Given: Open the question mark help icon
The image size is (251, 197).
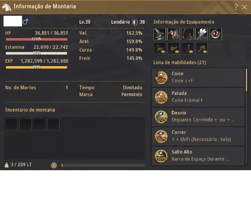Looking at the screenshot, I should point(236,7).
